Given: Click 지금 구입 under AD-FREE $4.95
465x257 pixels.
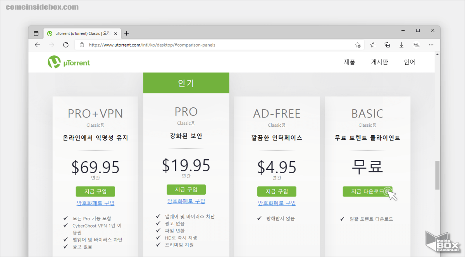Looking at the screenshot, I should (277, 191).
